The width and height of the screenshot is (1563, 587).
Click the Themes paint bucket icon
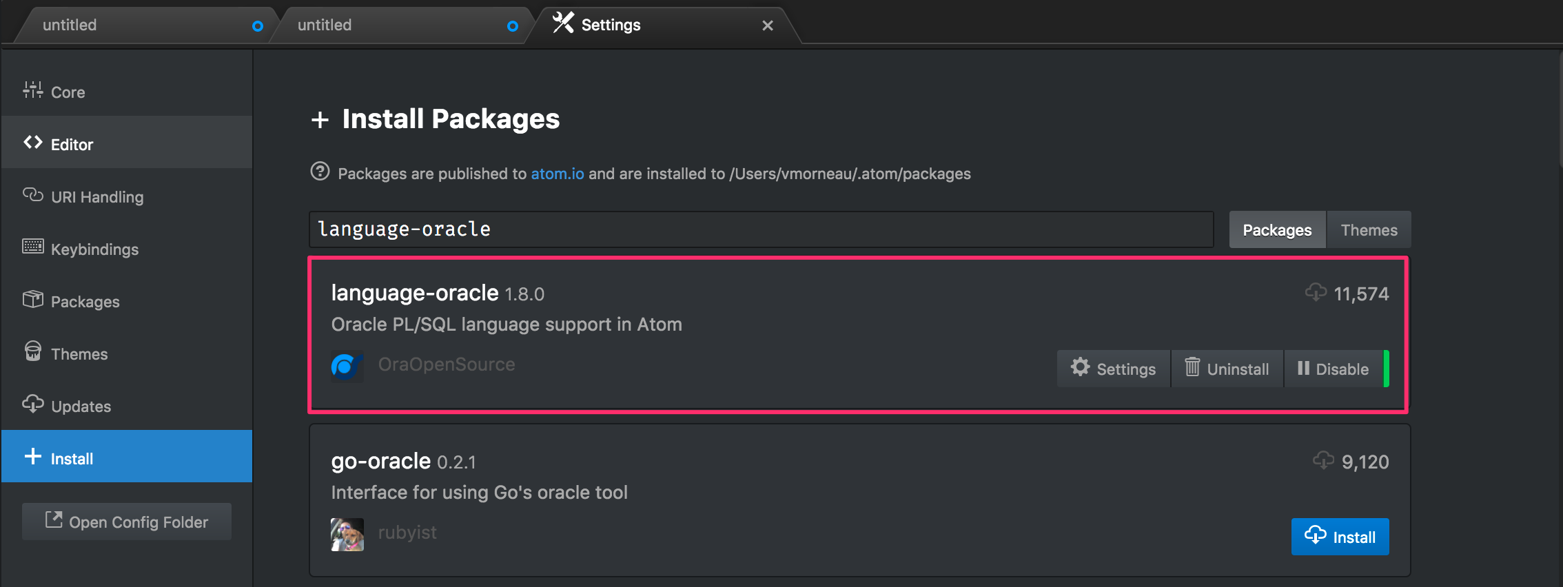pos(32,351)
